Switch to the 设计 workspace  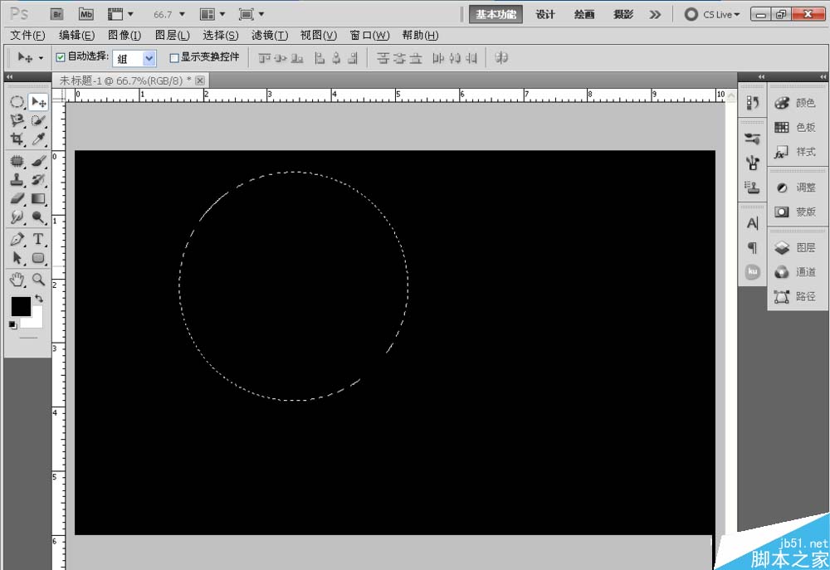[x=544, y=14]
